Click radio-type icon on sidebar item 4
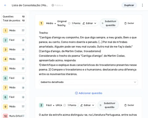This screenshot has height=118, width=148. click(23, 59)
